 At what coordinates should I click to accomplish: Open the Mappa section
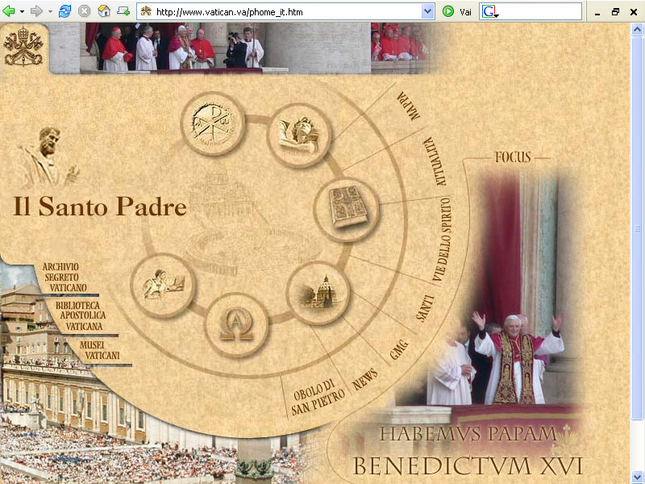[x=408, y=106]
